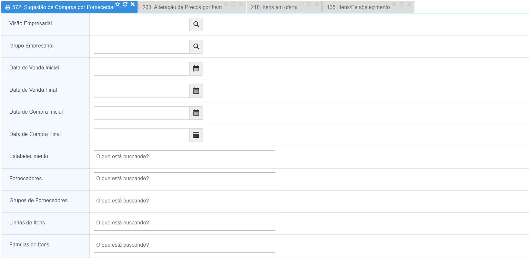Click the Data de Compra Inicial date field

142,113
